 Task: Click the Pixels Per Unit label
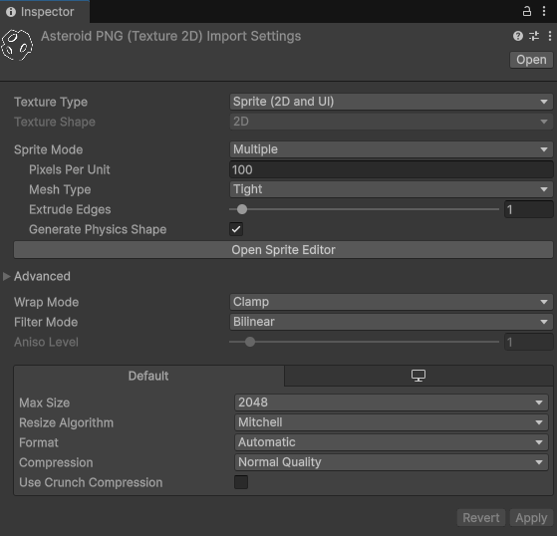70,169
